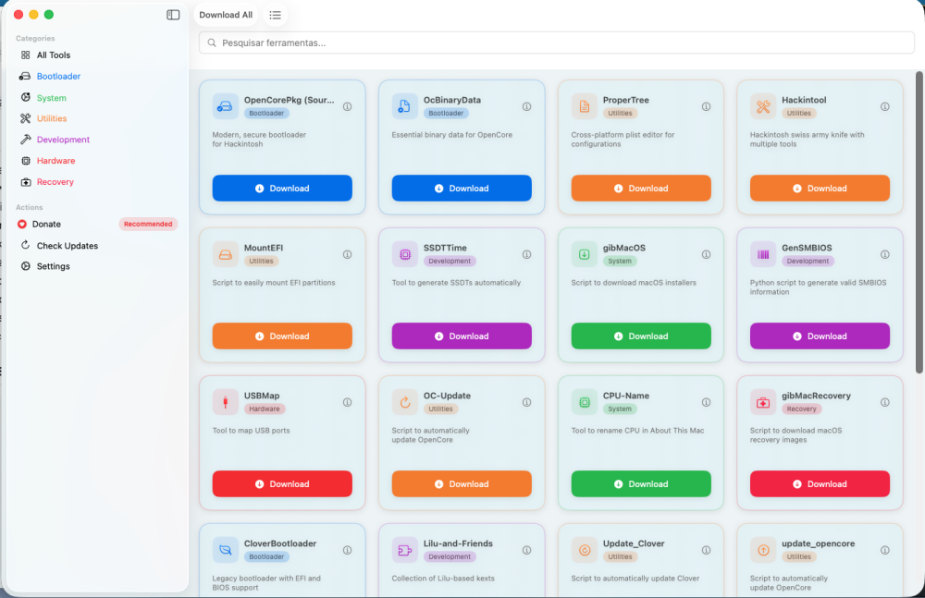Click Download All button
Image resolution: width=925 pixels, height=598 pixels.
pyautogui.click(x=226, y=15)
